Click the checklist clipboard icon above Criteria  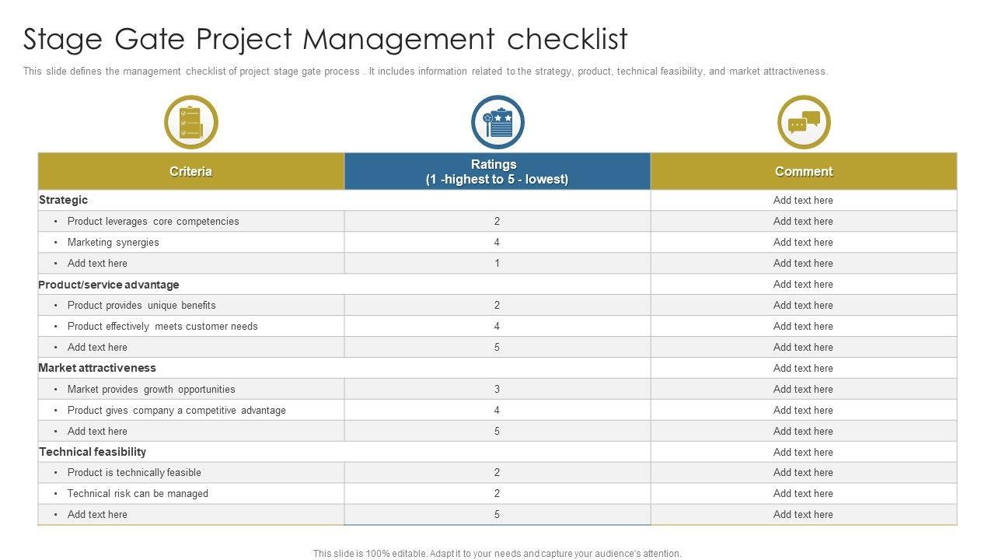click(190, 122)
